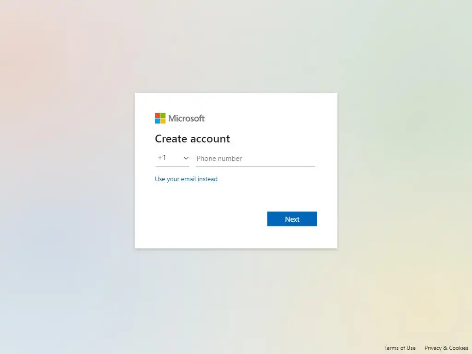Click the yellow square of Microsoft logo
This screenshot has width=472, height=354.
163,121
